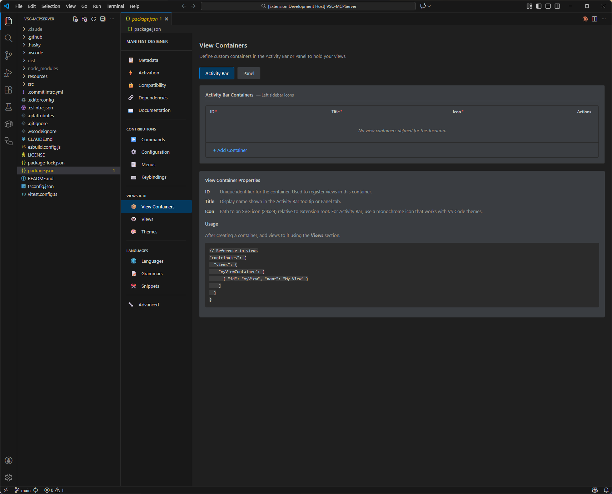Expand the .claude folder
This screenshot has width=612, height=494.
[35, 29]
